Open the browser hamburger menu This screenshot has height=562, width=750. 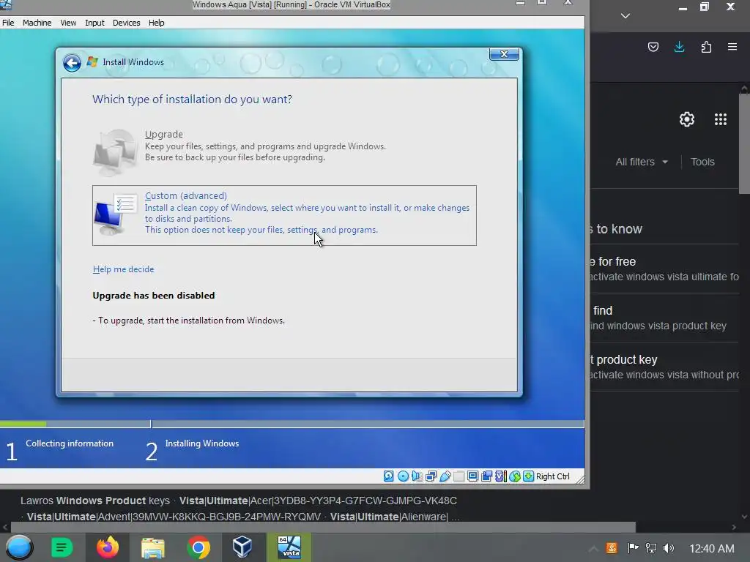[x=732, y=47]
